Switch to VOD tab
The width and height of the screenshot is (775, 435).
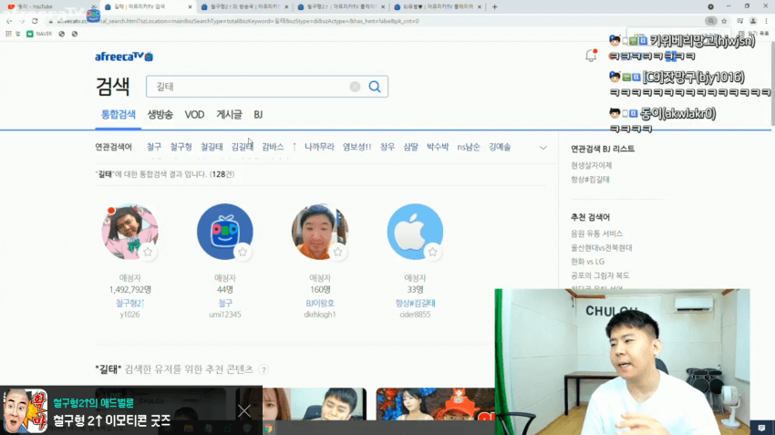194,114
